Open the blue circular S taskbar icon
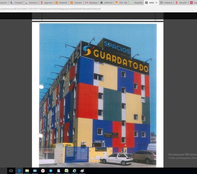The image size is (197, 174). pos(51,171)
